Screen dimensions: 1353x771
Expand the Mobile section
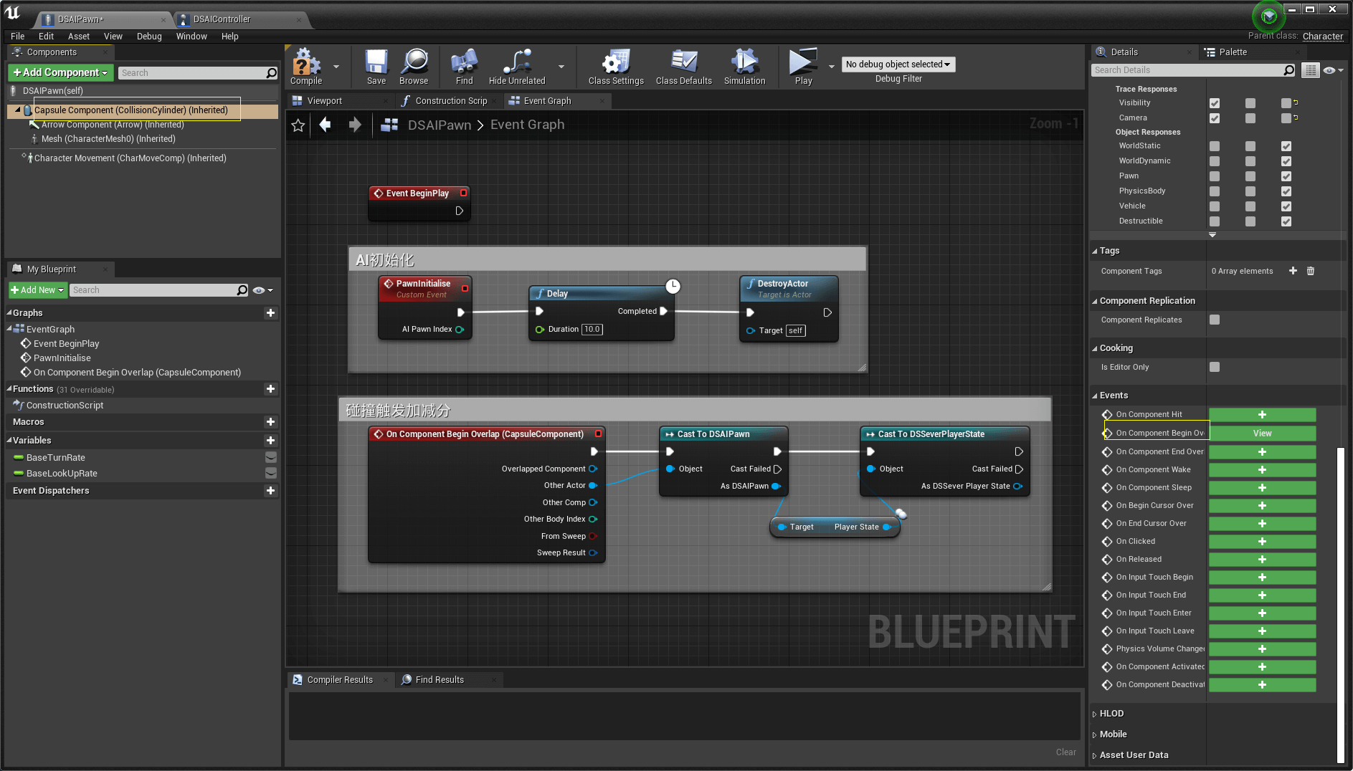1095,734
